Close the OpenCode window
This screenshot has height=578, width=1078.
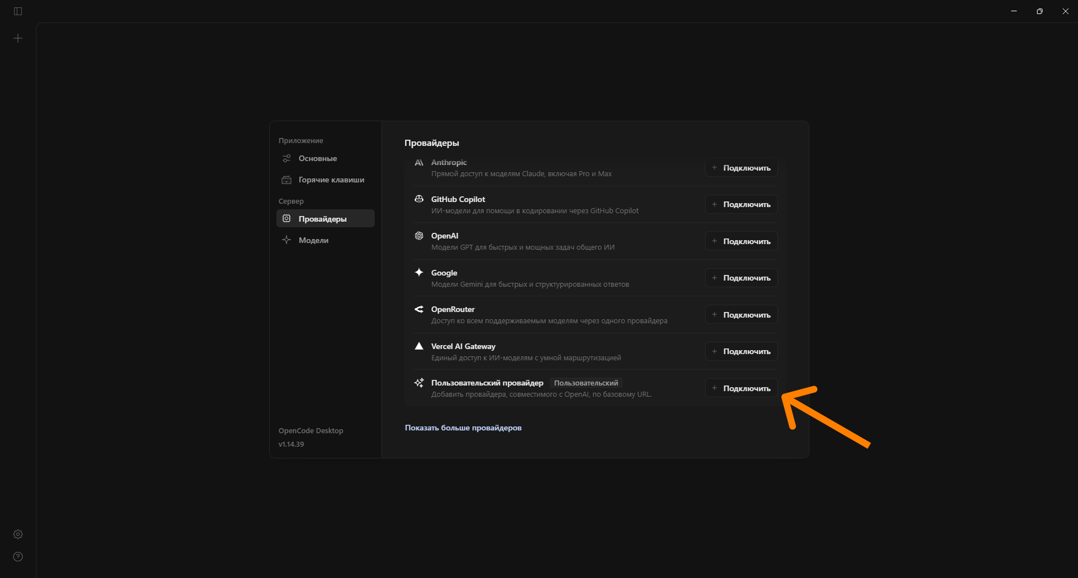pos(1066,11)
